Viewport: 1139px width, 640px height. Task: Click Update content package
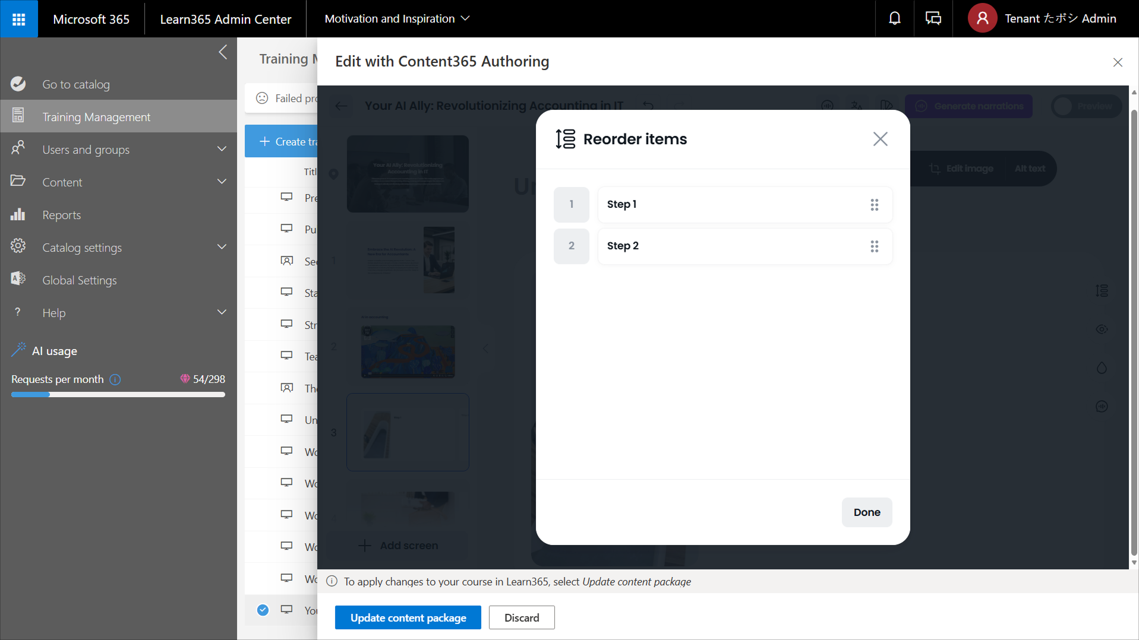click(408, 617)
